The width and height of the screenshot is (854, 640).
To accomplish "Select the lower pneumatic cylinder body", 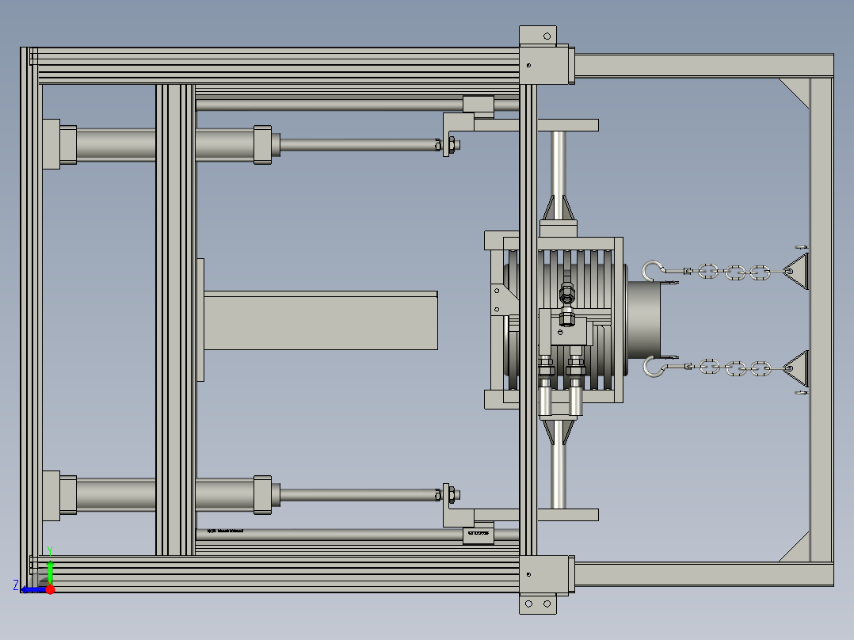I will click(166, 494).
